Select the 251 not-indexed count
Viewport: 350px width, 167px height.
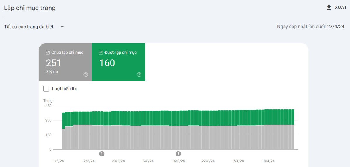(x=54, y=63)
